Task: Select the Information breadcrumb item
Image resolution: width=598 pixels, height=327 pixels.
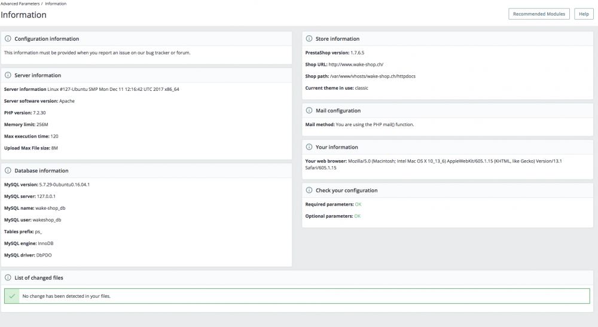Action: point(56,4)
